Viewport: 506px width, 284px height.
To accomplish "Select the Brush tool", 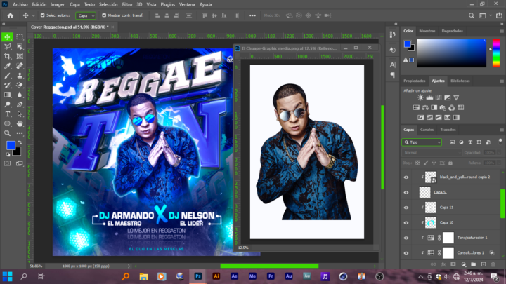I will (7, 76).
